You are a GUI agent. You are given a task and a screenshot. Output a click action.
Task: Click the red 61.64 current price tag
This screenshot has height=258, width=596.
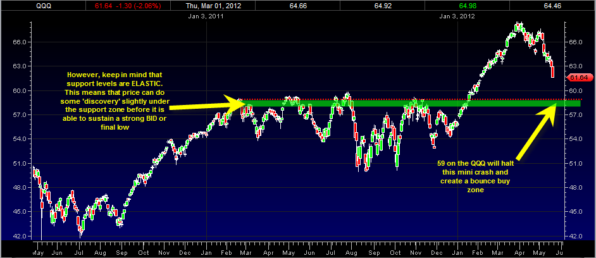point(580,78)
